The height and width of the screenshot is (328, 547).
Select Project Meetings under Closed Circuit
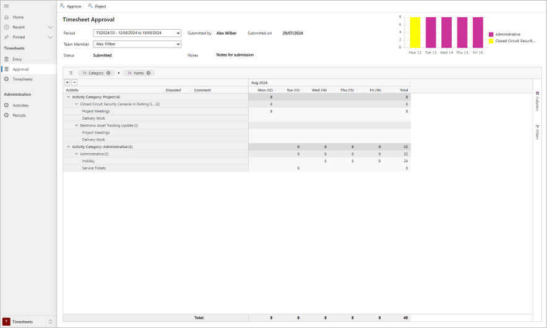point(237,111)
